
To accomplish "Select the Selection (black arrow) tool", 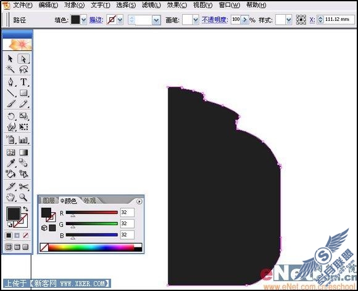I will (10, 58).
